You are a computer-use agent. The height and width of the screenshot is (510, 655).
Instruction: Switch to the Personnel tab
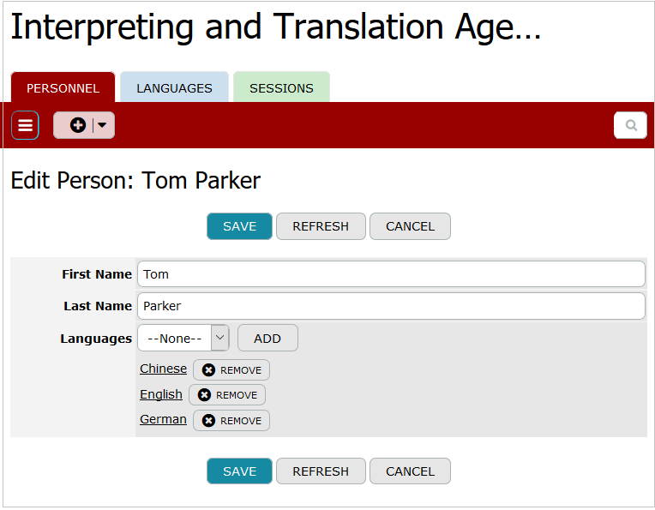pos(63,88)
